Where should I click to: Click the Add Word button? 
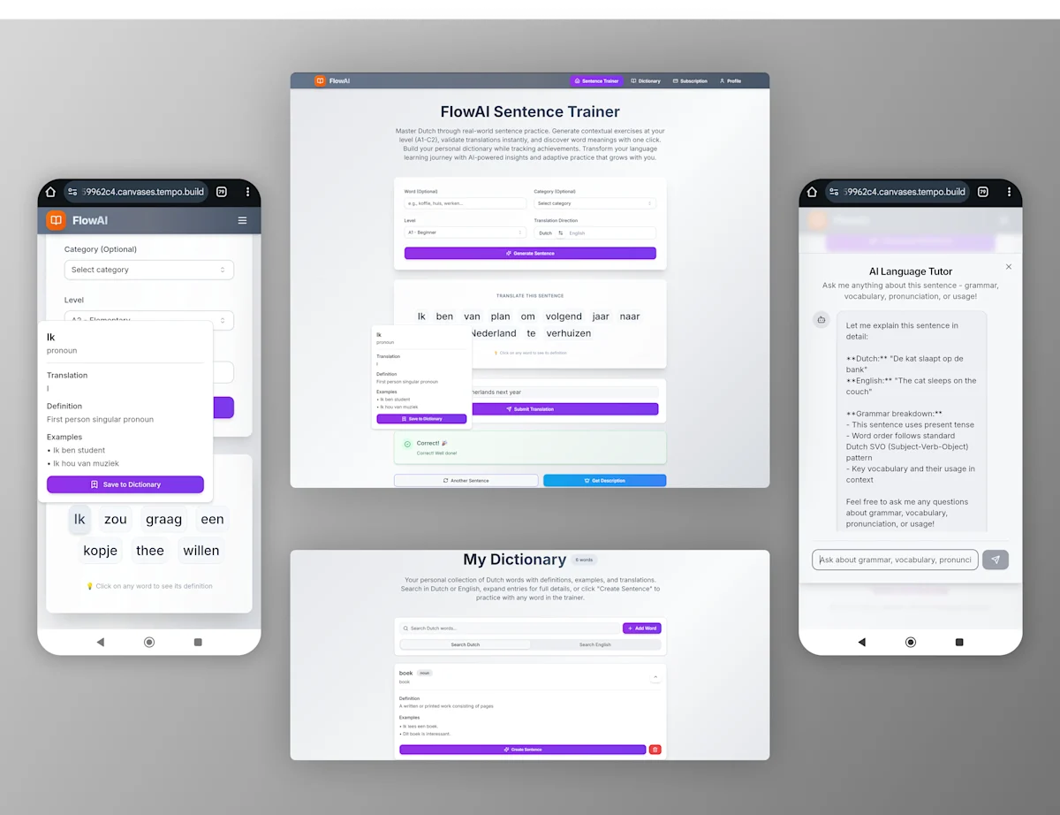642,628
